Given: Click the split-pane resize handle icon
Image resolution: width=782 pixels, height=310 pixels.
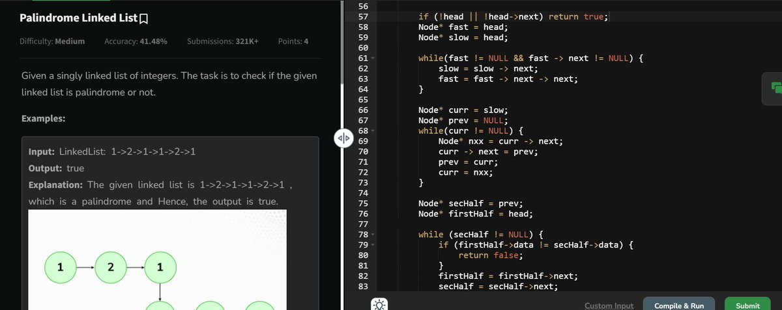Looking at the screenshot, I should click(x=345, y=138).
